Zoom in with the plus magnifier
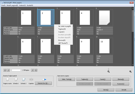The width and height of the screenshot is (135, 94). click(130, 71)
